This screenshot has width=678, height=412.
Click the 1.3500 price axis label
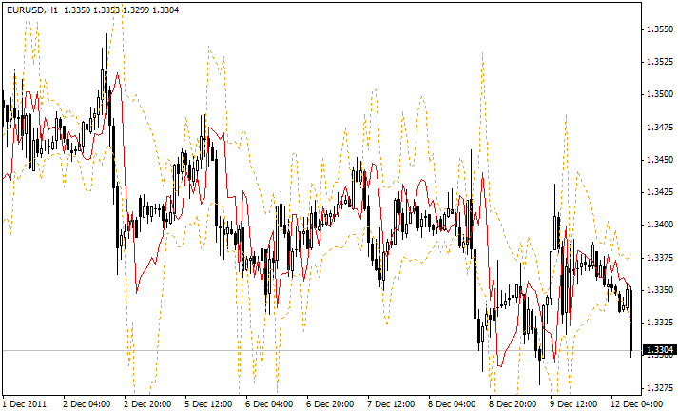point(659,94)
